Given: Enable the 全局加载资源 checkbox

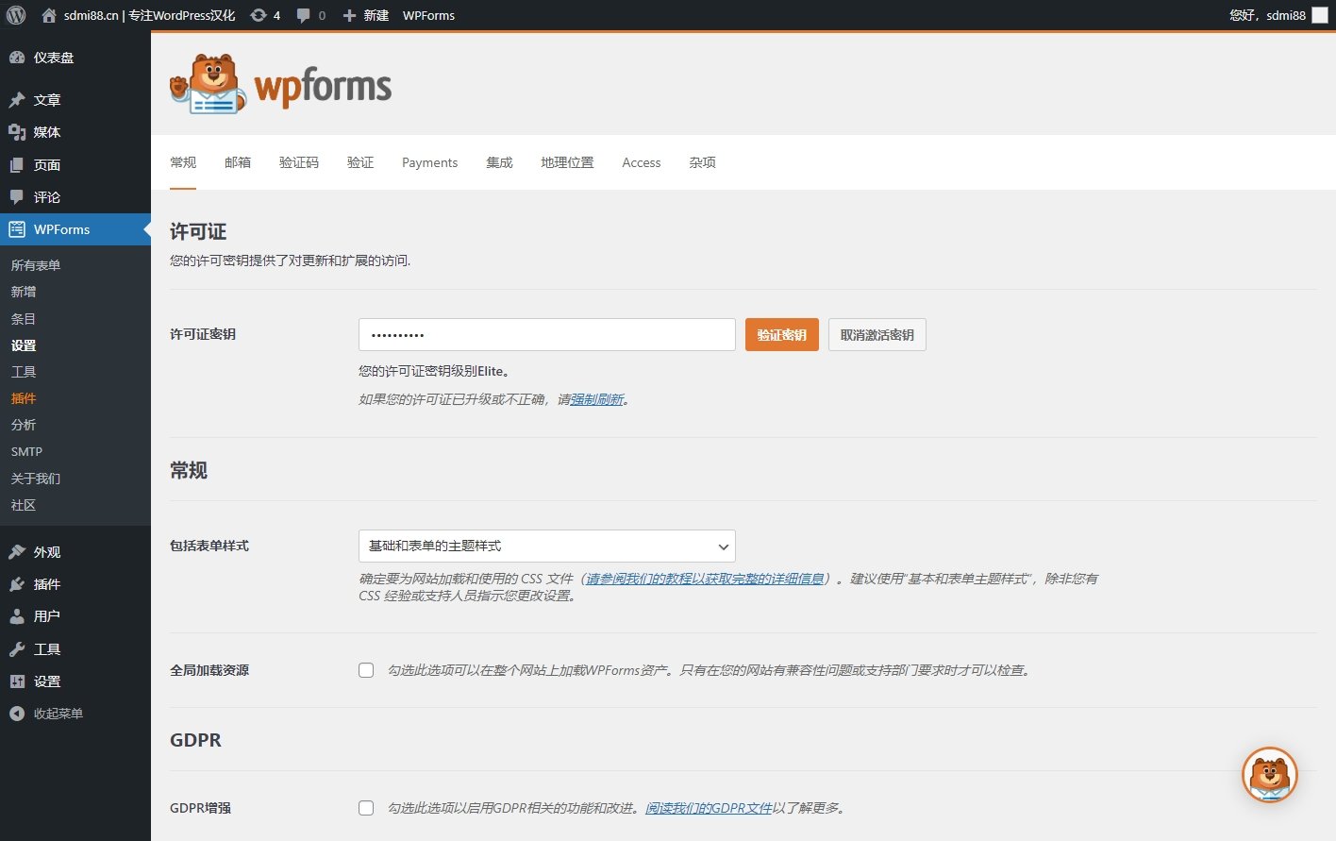Looking at the screenshot, I should tap(366, 670).
